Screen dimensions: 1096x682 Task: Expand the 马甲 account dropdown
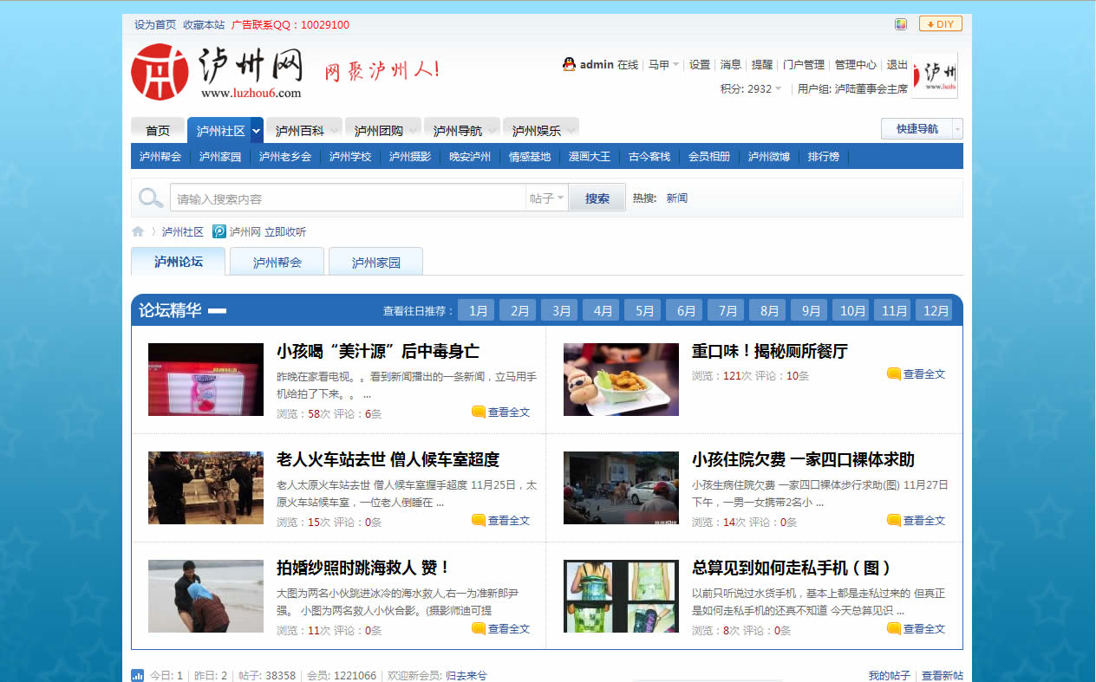663,65
